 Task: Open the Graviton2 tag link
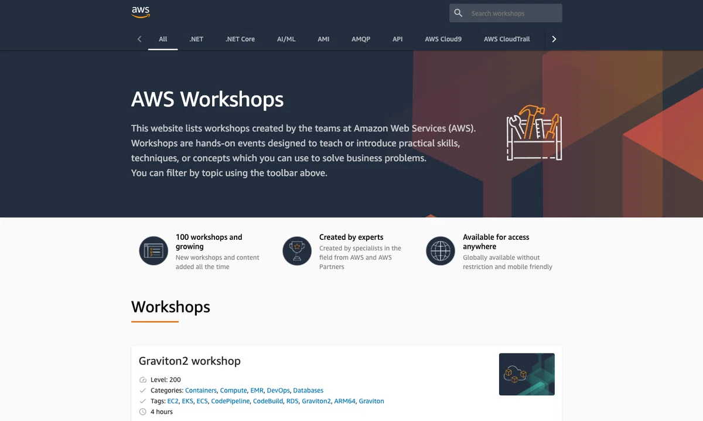[316, 401]
